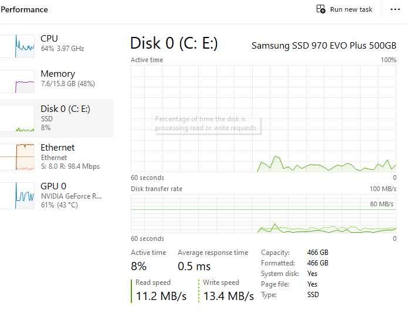Click the Read speed 11.2 MB/s value
Viewport: 407px width, 310px height.
coord(161,296)
